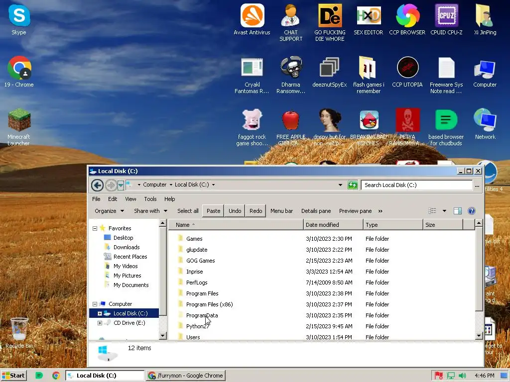Click the Change your view icon
The height and width of the screenshot is (382, 510).
(432, 211)
